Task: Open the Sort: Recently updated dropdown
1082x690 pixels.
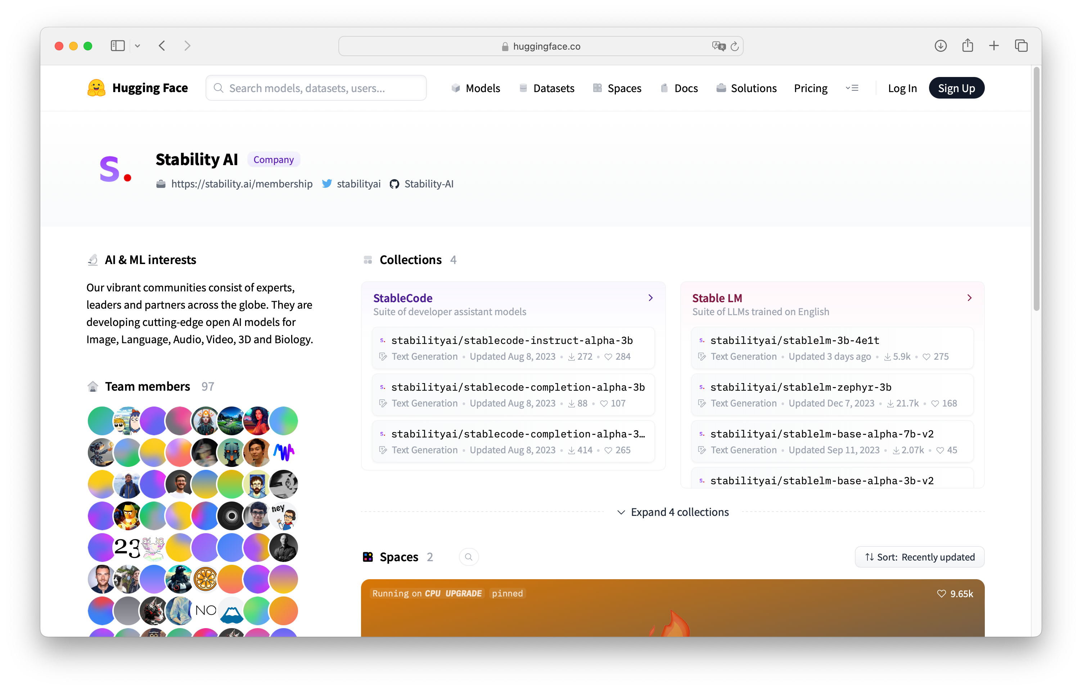Action: tap(919, 557)
